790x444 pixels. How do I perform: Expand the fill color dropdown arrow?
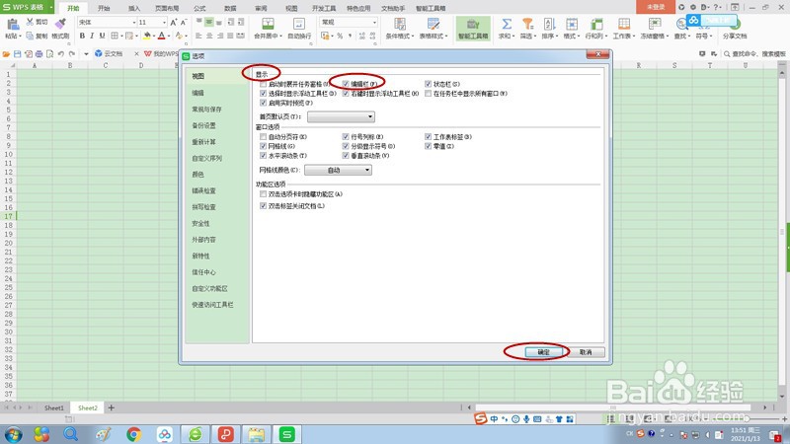coord(154,37)
